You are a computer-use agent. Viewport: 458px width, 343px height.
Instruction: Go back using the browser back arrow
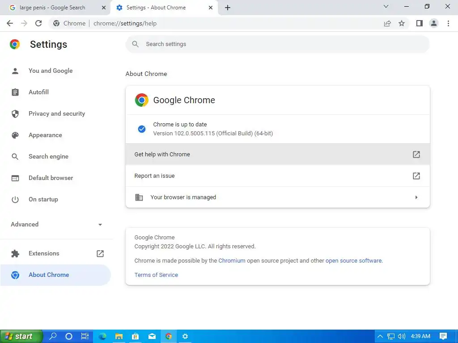point(10,23)
